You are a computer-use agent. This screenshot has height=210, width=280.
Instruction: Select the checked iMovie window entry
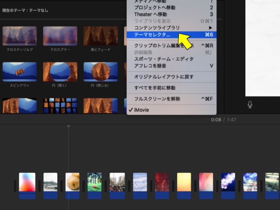[171, 110]
